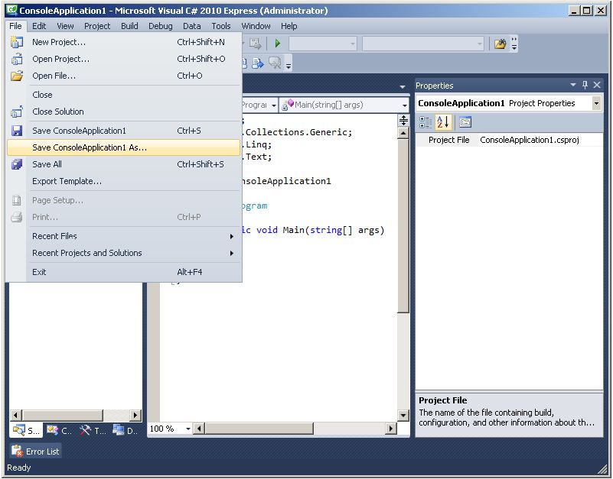Click the green Start Debugging arrow
Image resolution: width=613 pixels, height=479 pixels.
point(278,44)
